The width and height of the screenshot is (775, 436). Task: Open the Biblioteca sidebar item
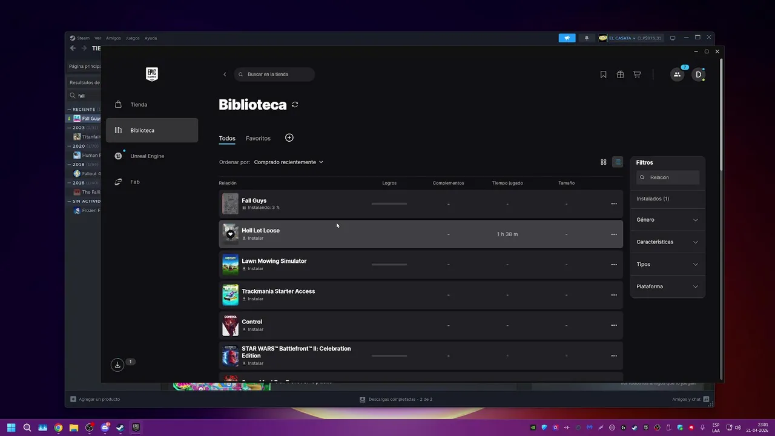click(151, 130)
